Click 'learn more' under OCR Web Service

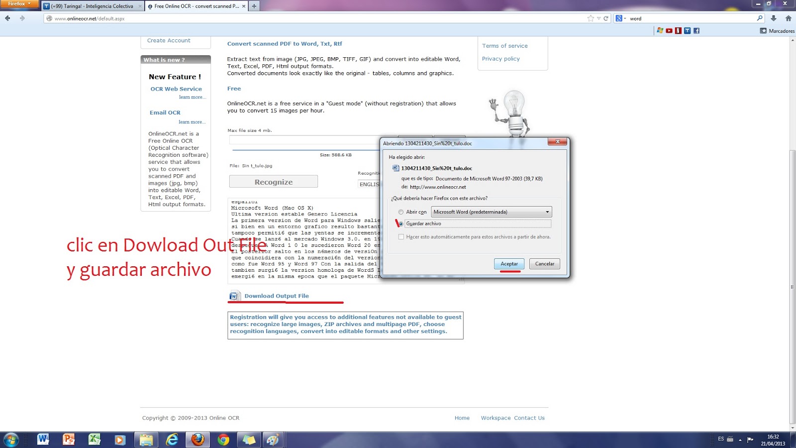tap(193, 97)
